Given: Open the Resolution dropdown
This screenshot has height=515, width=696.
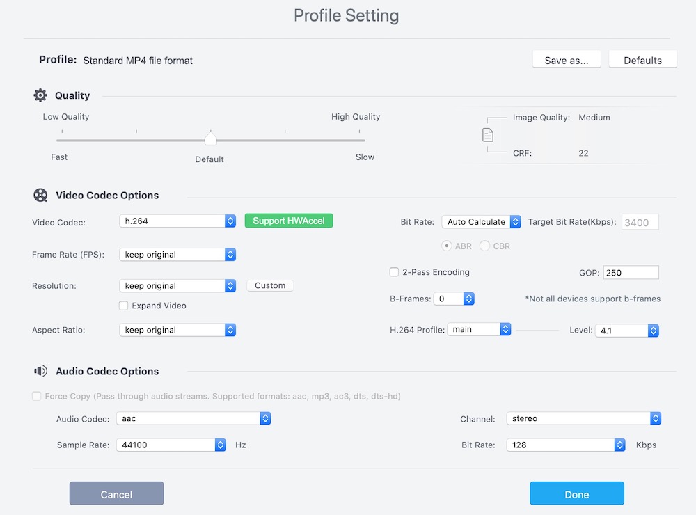Looking at the screenshot, I should (x=177, y=286).
